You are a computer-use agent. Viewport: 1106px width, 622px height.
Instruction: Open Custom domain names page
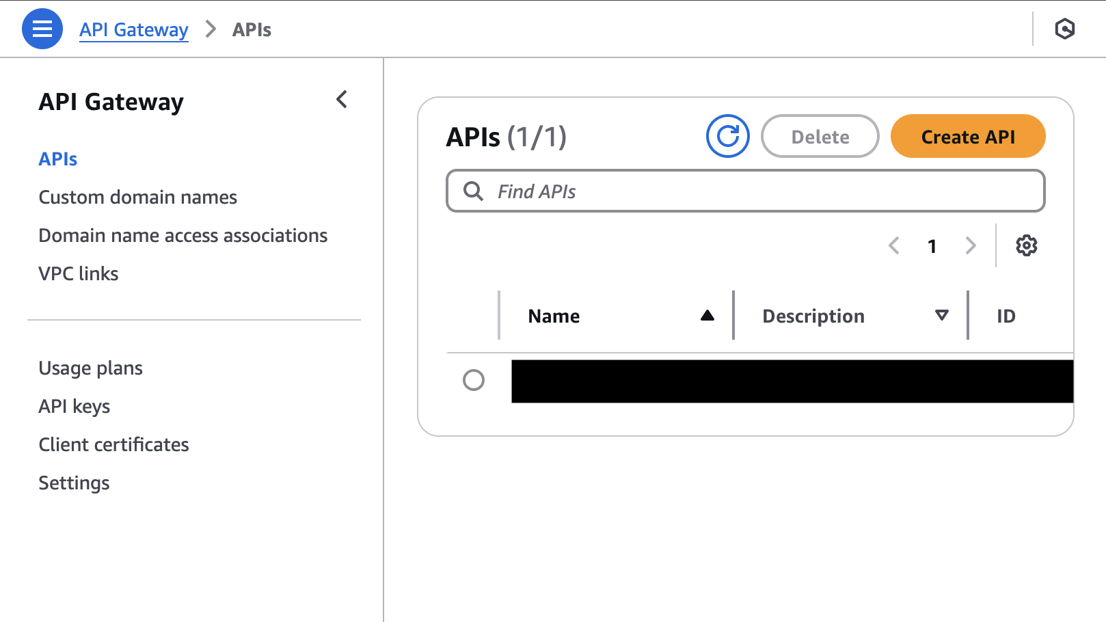coord(138,197)
